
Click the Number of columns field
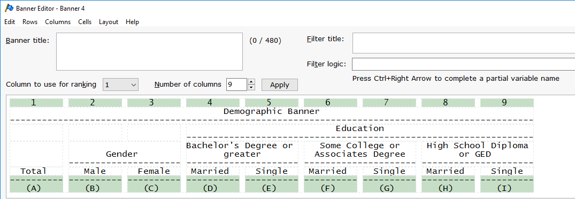(236, 85)
